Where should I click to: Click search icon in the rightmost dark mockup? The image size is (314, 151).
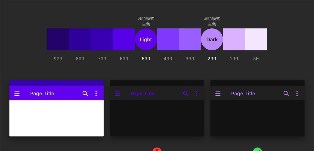286,93
